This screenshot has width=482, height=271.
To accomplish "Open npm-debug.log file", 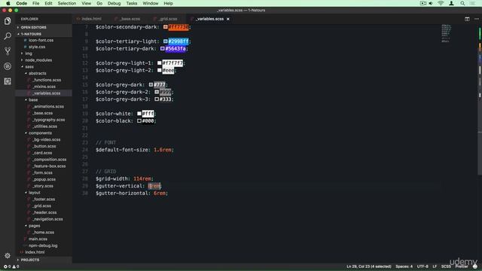I will pos(43,246).
